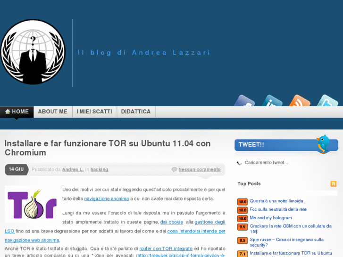The width and height of the screenshot is (343, 257).
Task: Open the Nessun commento link
Action: click(x=200, y=169)
